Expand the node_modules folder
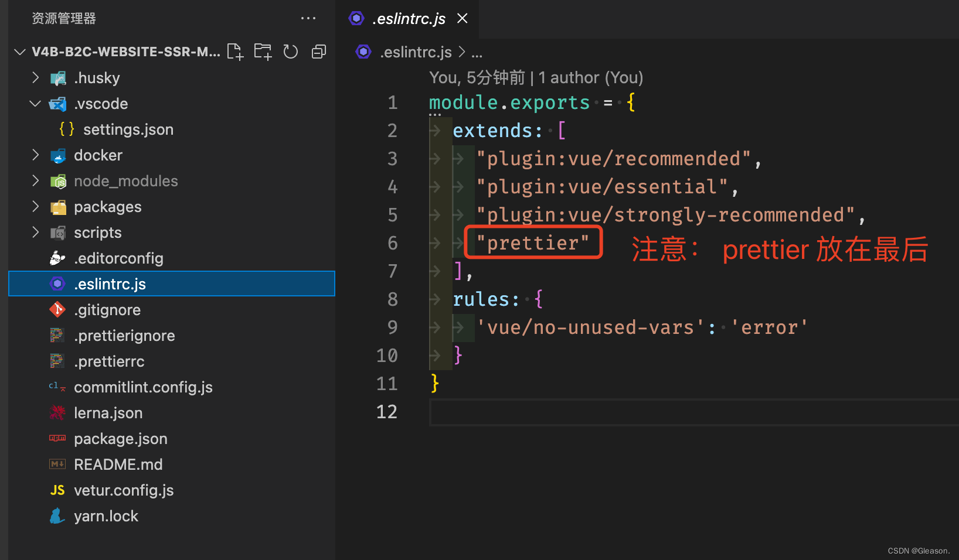This screenshot has height=560, width=959. point(36,180)
